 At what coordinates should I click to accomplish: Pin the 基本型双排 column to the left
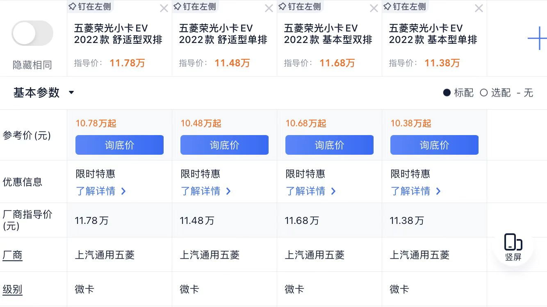point(299,7)
